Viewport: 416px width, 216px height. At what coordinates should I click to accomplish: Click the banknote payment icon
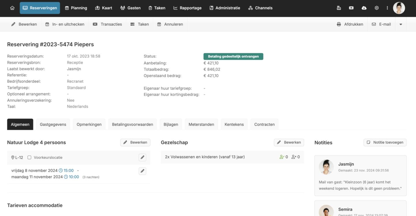[x=351, y=8]
